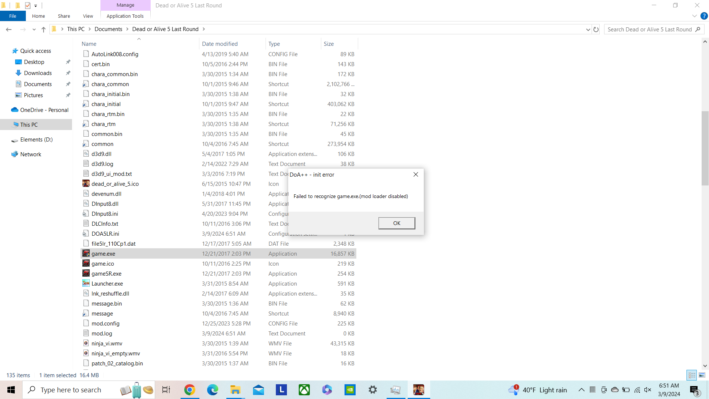The height and width of the screenshot is (399, 709).
Task: Open Pictures in navigation pane
Action: (x=33, y=95)
